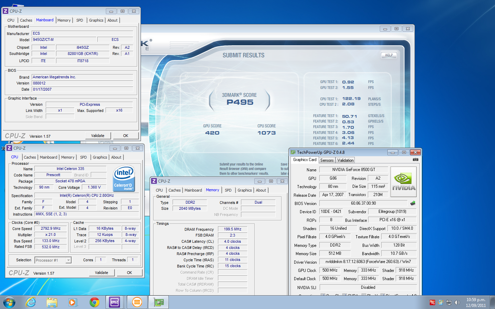
Task: Open Memory tab in Mainboard CPU-Z window
Action: (x=64, y=20)
